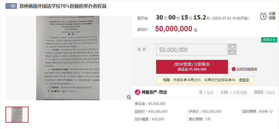This screenshot has width=279, height=129.
Task: Click the alarm clock reminder icon
Action: (x=263, y=16)
